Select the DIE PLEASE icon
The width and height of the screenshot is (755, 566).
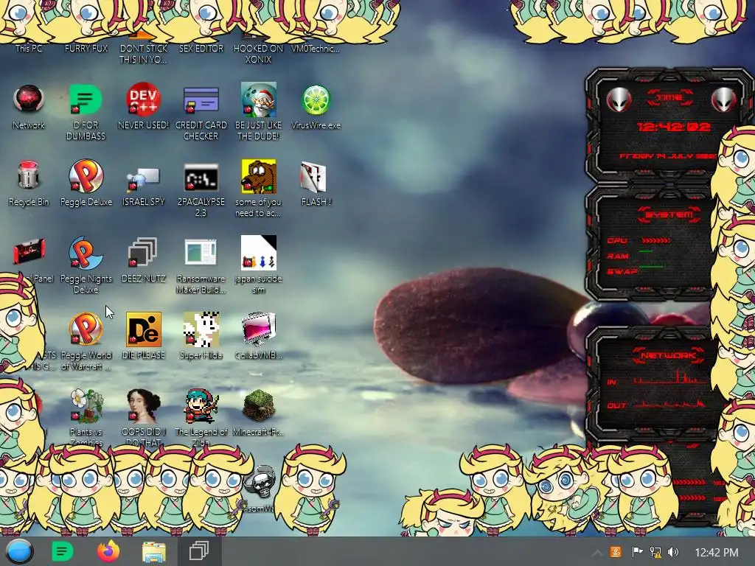click(144, 329)
